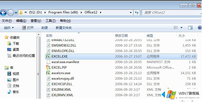
Task: Click the 打开 toolbar button
Action: (x=28, y=28)
